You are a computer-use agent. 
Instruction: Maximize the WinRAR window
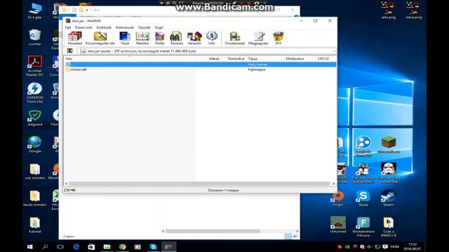coord(315,20)
